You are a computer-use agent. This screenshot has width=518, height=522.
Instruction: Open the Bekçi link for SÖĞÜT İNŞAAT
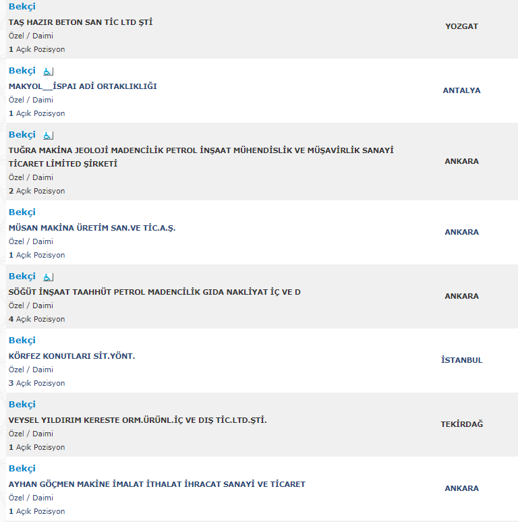22,277
